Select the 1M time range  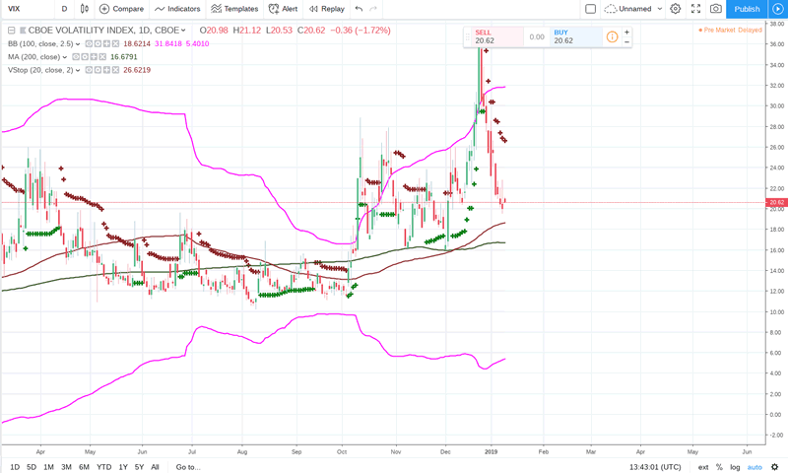coord(48,467)
